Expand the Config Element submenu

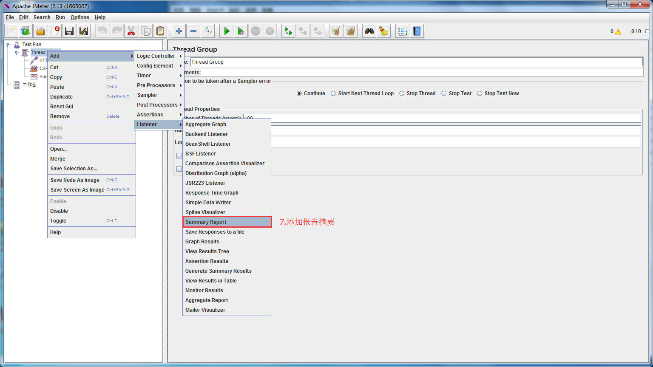coord(159,66)
